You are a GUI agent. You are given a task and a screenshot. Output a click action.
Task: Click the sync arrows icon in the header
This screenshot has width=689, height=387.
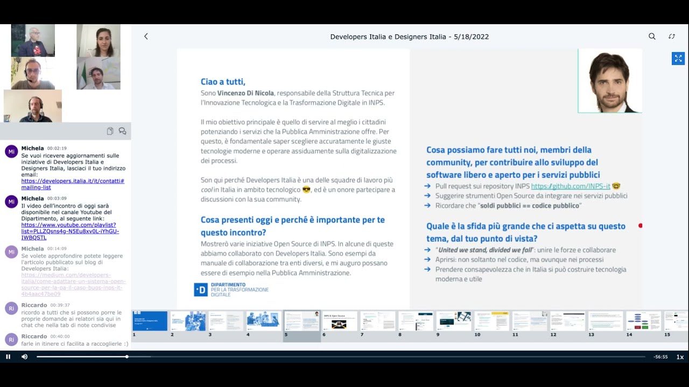pyautogui.click(x=672, y=37)
